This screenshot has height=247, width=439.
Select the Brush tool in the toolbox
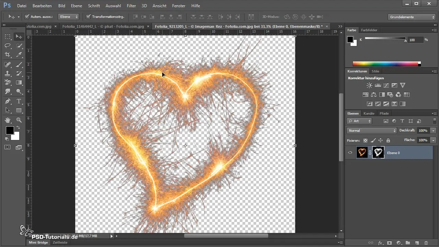(19, 64)
